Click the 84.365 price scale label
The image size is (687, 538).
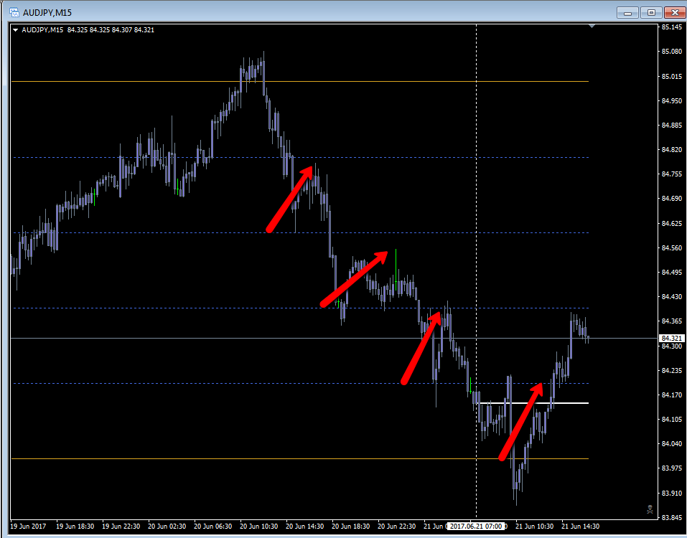[x=672, y=321]
